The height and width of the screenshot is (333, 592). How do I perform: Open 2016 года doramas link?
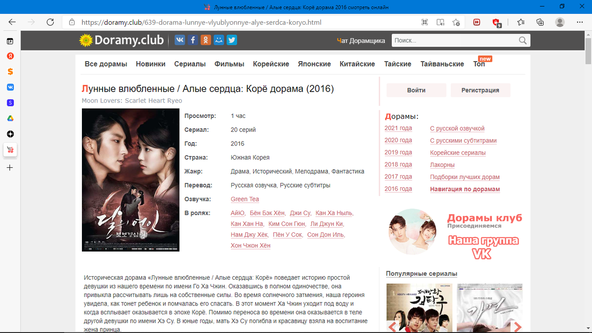click(398, 189)
